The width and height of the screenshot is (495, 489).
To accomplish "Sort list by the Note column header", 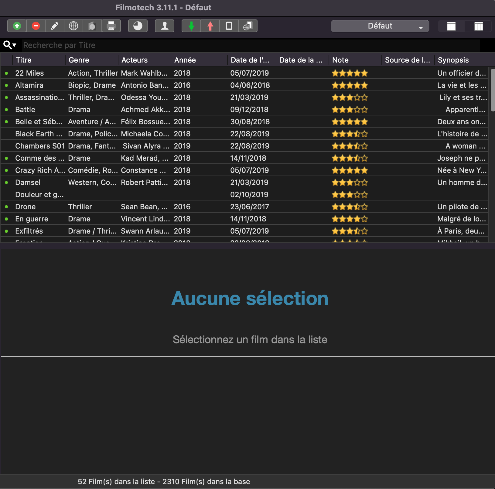I will [x=340, y=60].
